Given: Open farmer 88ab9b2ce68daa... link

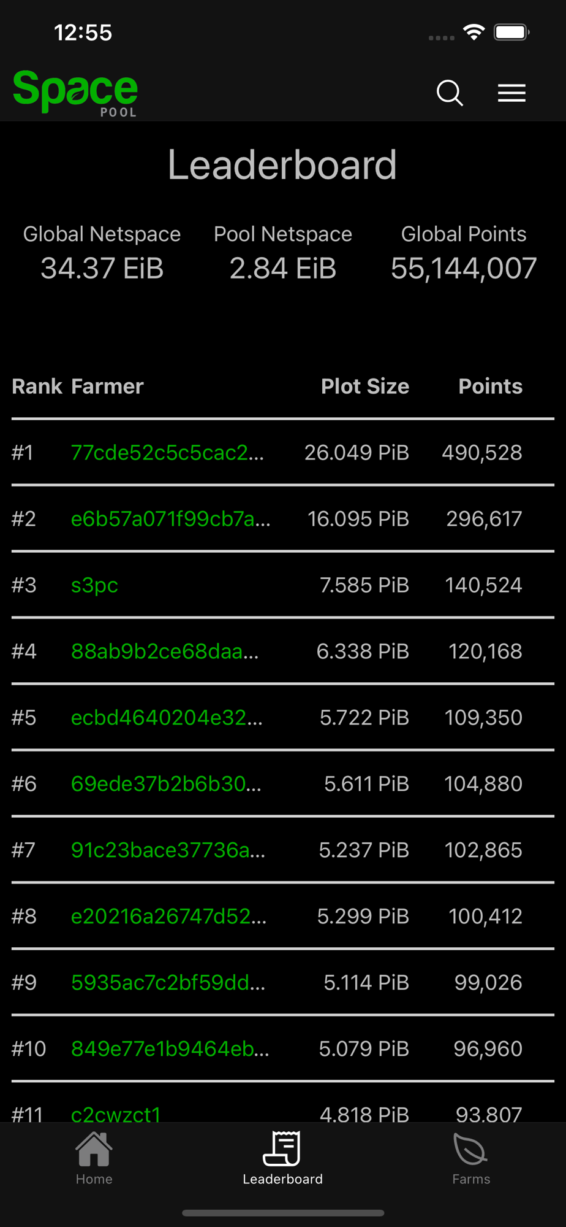Looking at the screenshot, I should coord(165,652).
